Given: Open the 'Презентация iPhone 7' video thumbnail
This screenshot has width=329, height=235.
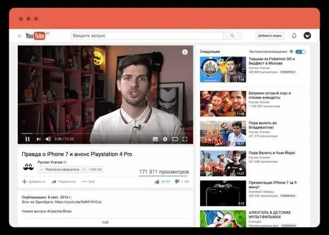Looking at the screenshot, I should coord(223,193).
